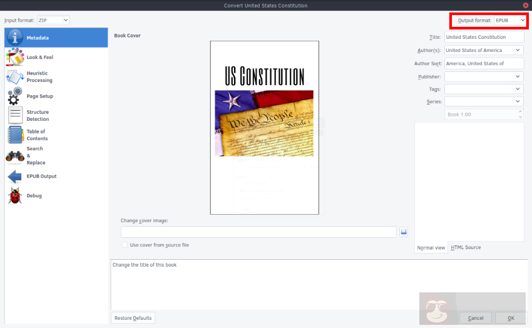Switch to the HTML Source tab
532x328 pixels.
pyautogui.click(x=466, y=248)
